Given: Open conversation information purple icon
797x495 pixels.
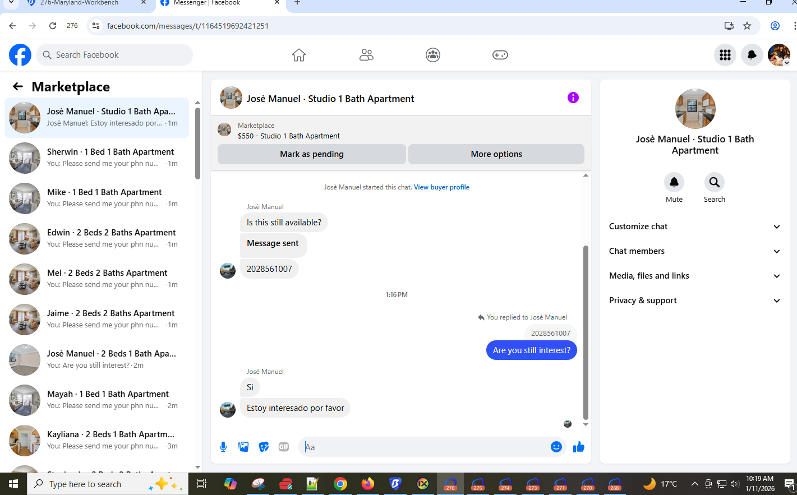Looking at the screenshot, I should point(573,98).
